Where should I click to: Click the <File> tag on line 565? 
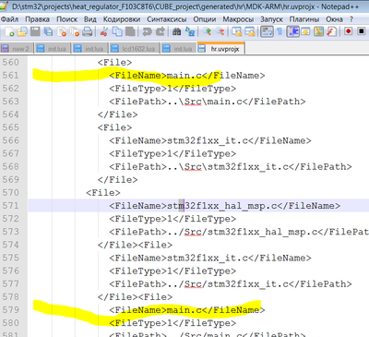pyautogui.click(x=114, y=127)
